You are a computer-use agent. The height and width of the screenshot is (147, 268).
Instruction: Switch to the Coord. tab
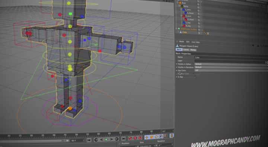186,50
